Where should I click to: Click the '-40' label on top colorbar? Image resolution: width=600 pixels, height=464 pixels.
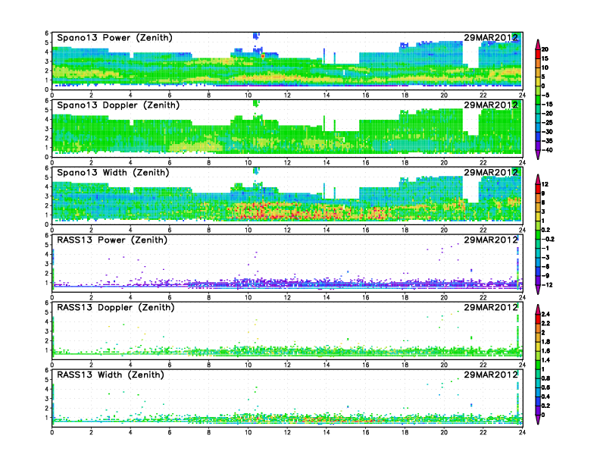click(x=547, y=150)
